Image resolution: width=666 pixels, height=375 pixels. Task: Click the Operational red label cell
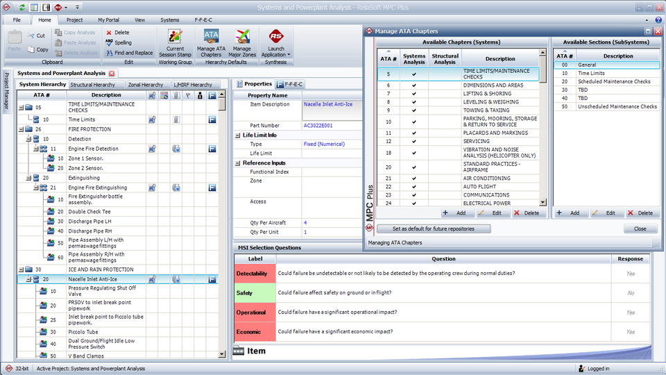pyautogui.click(x=255, y=312)
